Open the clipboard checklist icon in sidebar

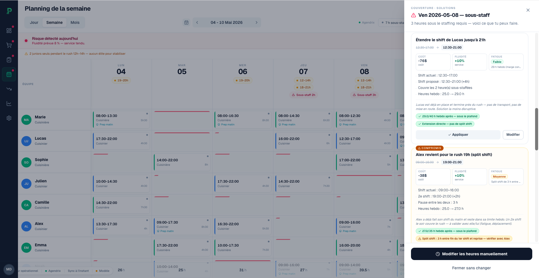tap(9, 60)
